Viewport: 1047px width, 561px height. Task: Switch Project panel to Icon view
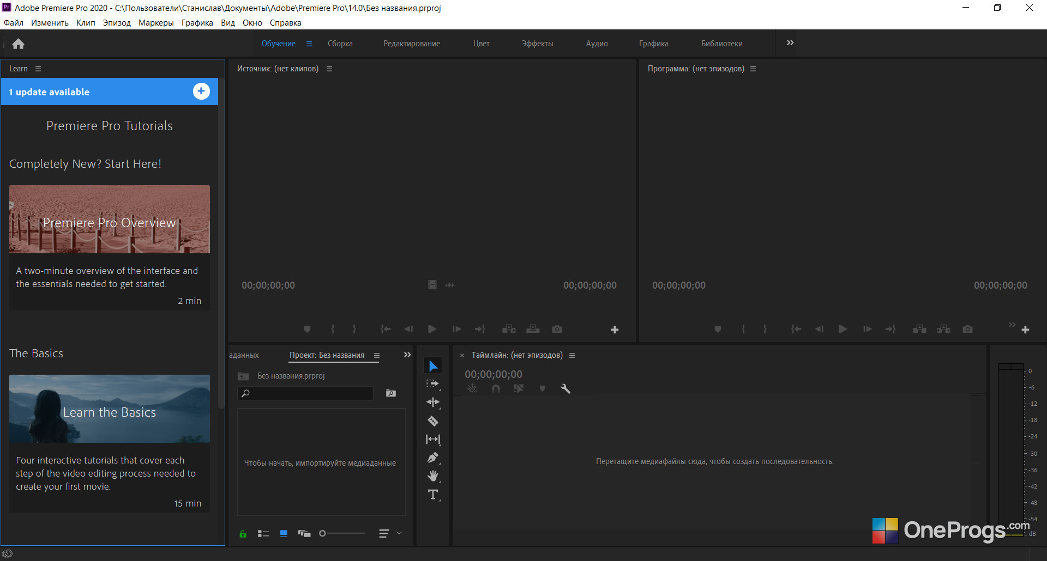coord(284,534)
